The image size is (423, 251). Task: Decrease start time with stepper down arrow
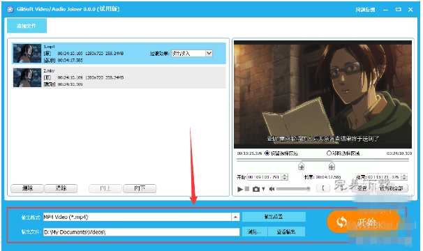[285, 178]
